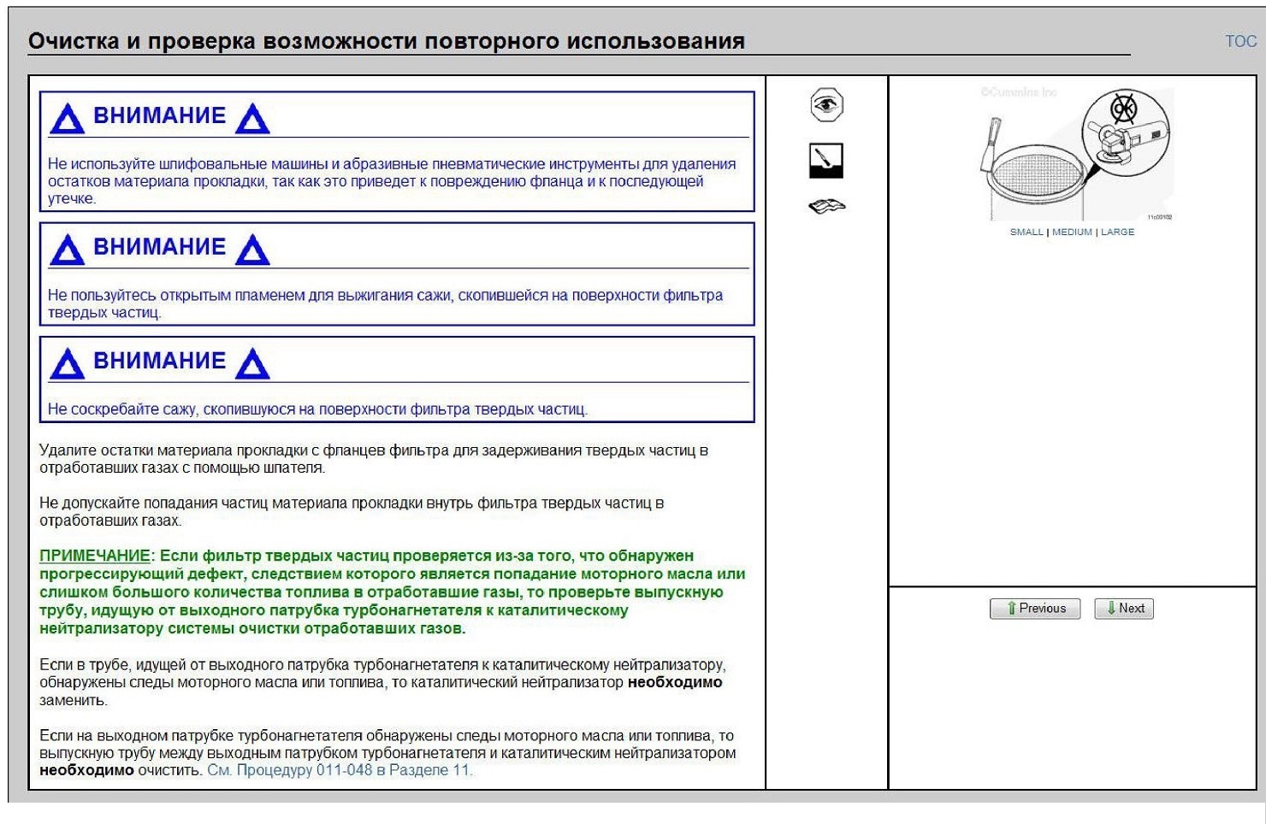Click right warning triangle in third ВНИМАНИЕ box
The image size is (1266, 824).
click(252, 363)
